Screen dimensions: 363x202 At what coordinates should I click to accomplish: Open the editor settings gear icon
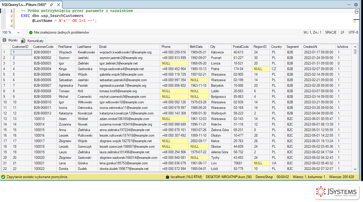[x=356, y=5]
